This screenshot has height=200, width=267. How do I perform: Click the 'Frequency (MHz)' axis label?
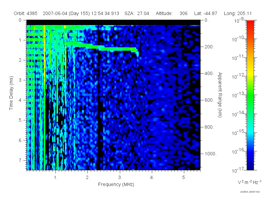tap(116, 184)
